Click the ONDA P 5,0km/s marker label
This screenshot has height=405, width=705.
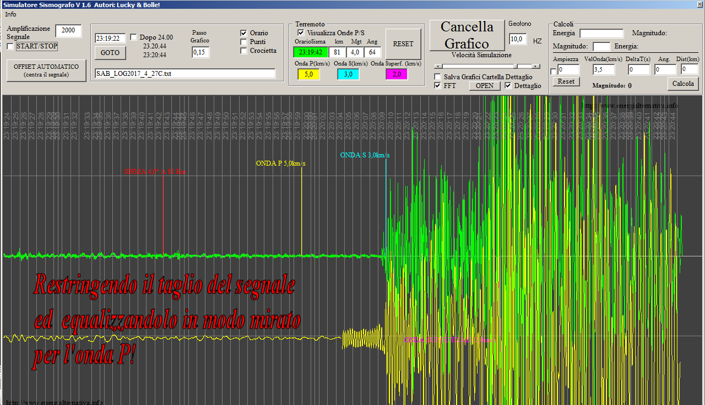click(x=281, y=163)
